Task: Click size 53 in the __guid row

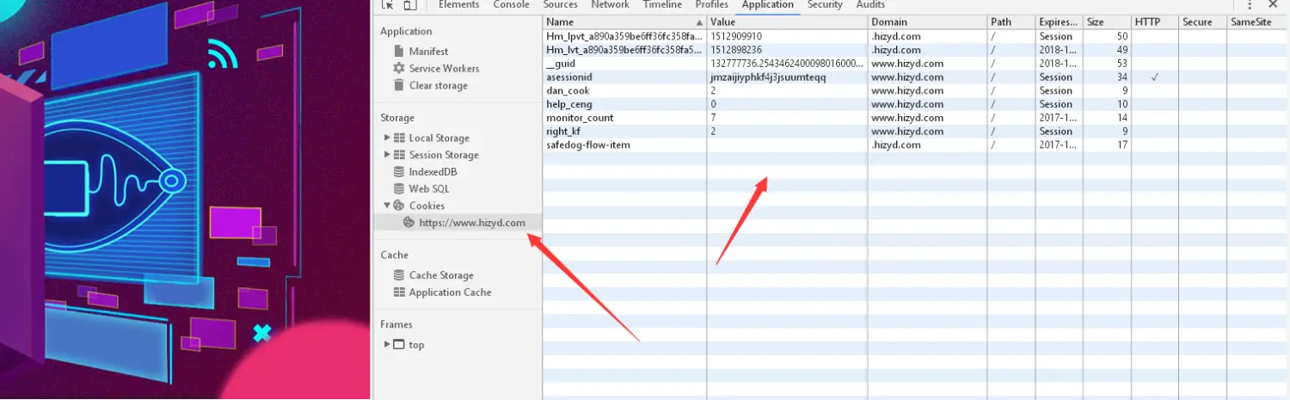Action: [1122, 64]
